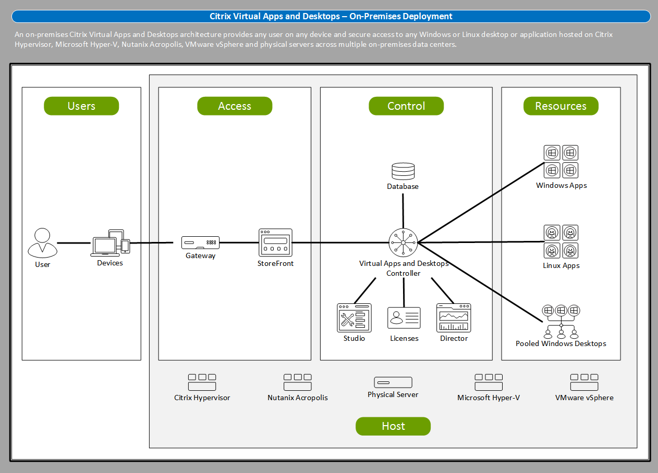This screenshot has height=473, width=658.
Task: Click the green Host heading
Action: coord(393,426)
